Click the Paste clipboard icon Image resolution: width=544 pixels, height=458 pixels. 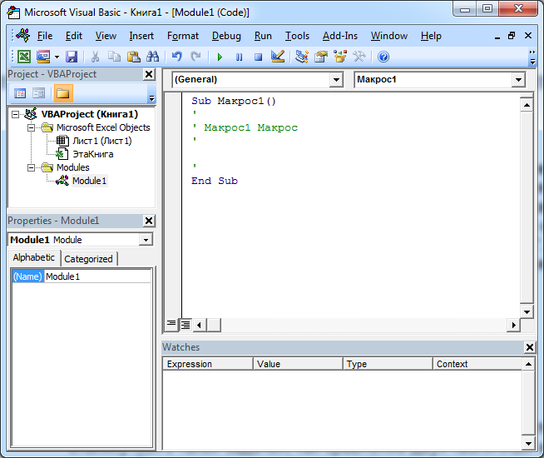click(x=134, y=57)
